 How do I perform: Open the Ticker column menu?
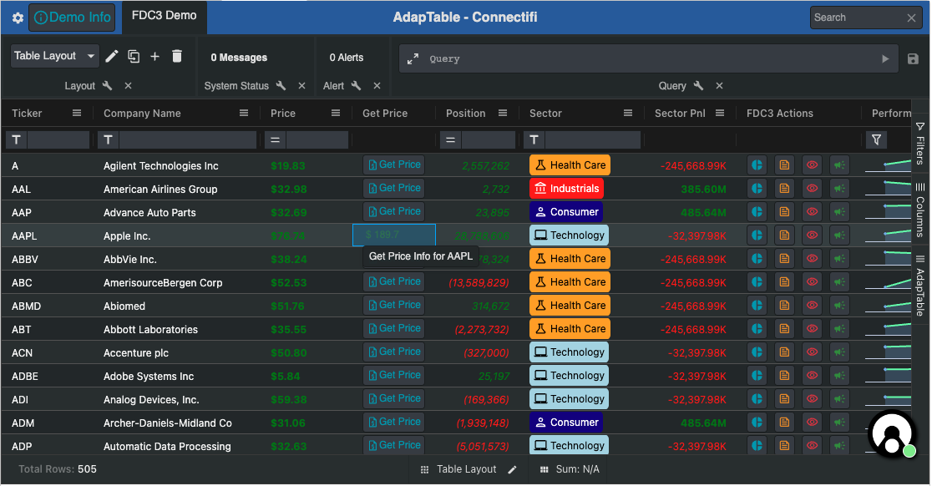click(77, 113)
